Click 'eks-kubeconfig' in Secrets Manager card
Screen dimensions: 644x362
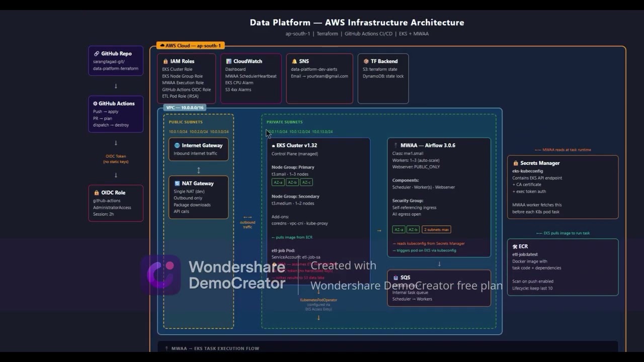click(527, 171)
